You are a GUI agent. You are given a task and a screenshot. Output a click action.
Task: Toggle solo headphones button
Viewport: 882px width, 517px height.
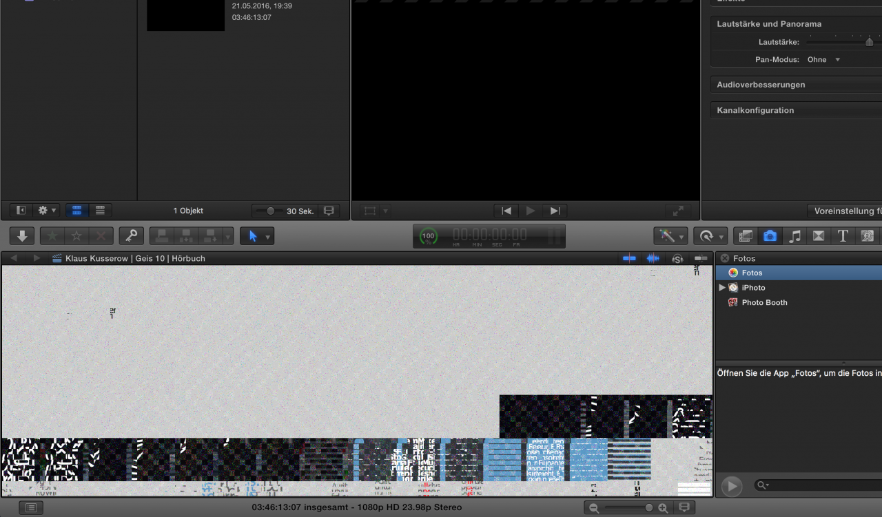[x=677, y=258]
